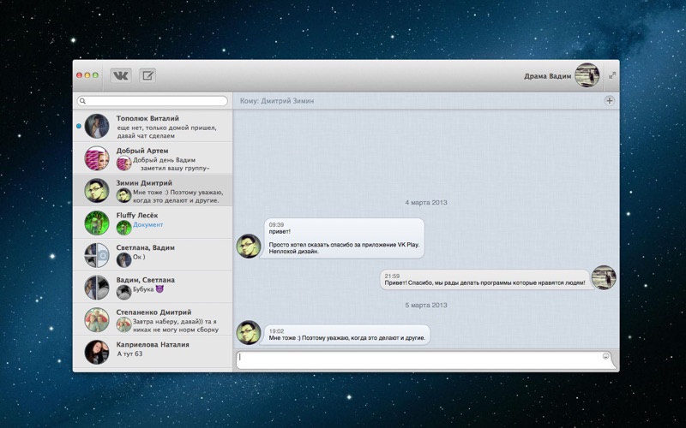Click the plus button to add recipient

[x=609, y=101]
